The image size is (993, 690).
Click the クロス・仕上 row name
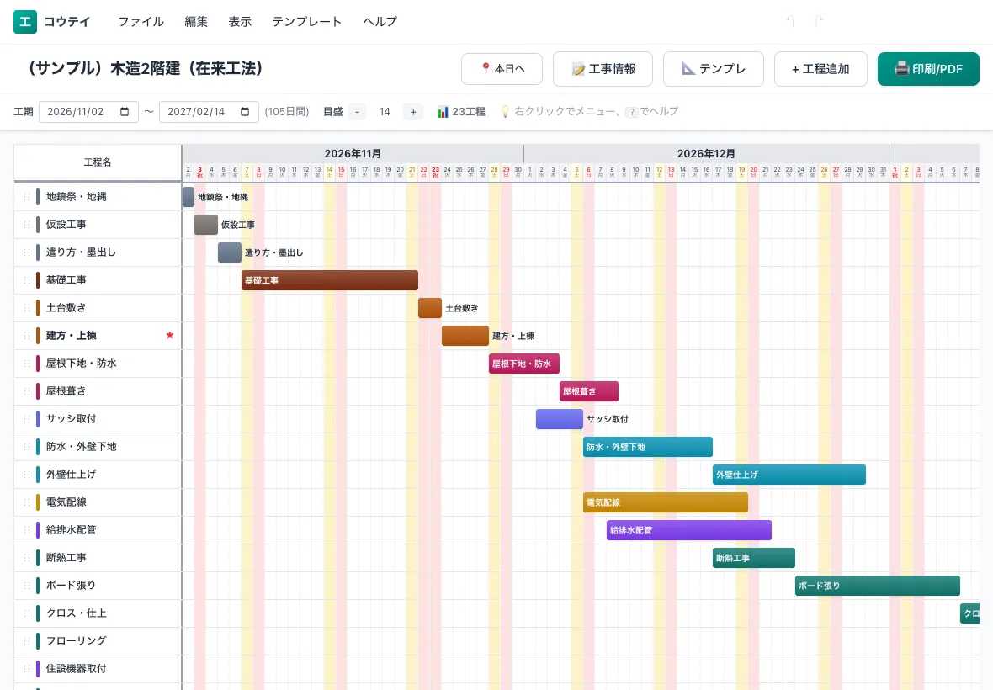tap(76, 613)
